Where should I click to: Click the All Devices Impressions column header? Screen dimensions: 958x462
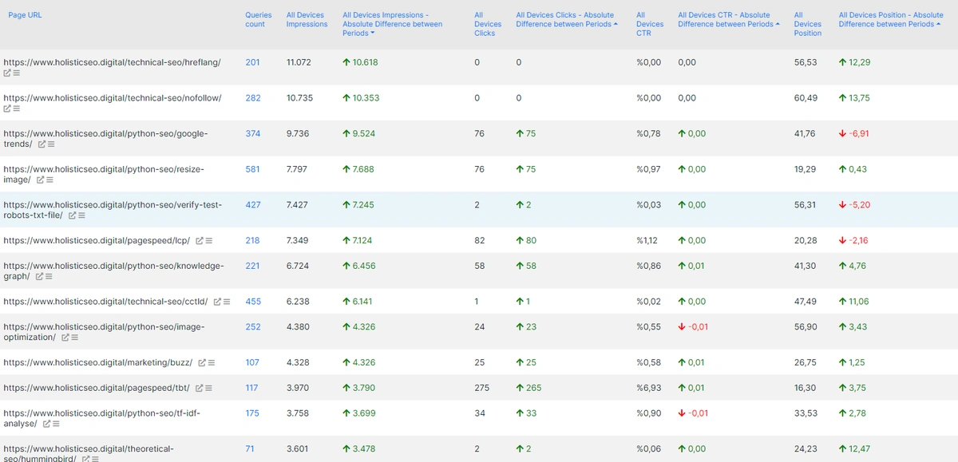point(307,19)
